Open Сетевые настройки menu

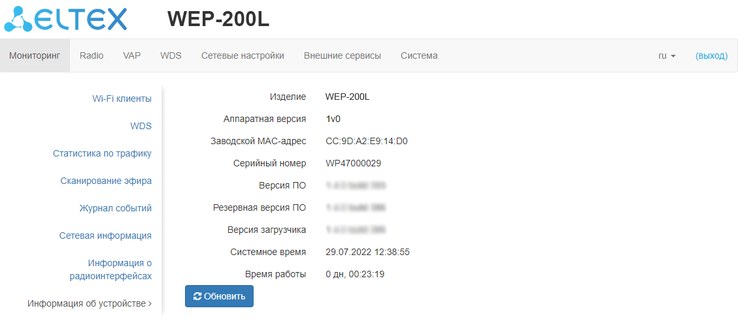coord(243,56)
